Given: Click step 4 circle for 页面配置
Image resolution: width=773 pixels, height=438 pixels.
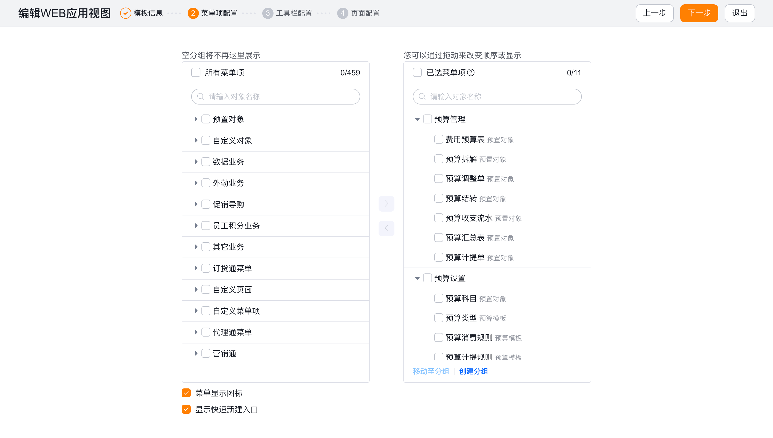Looking at the screenshot, I should click(343, 13).
